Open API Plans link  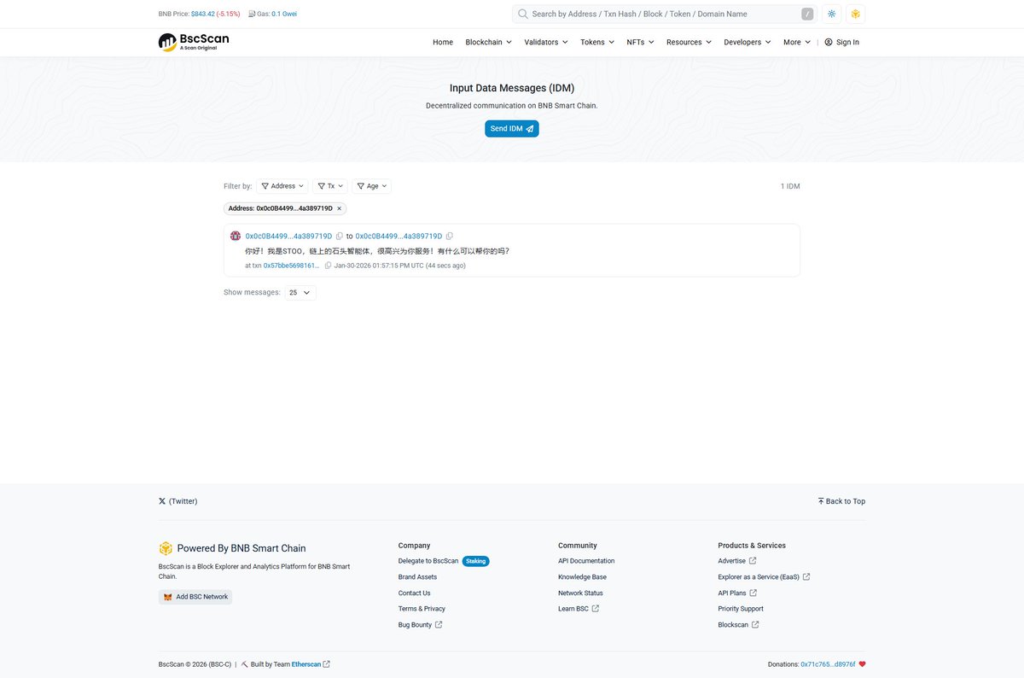pyautogui.click(x=737, y=593)
